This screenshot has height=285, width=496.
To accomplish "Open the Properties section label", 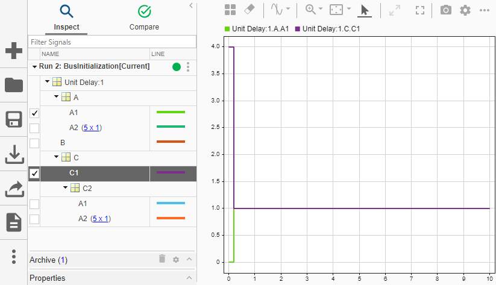I will click(48, 278).
